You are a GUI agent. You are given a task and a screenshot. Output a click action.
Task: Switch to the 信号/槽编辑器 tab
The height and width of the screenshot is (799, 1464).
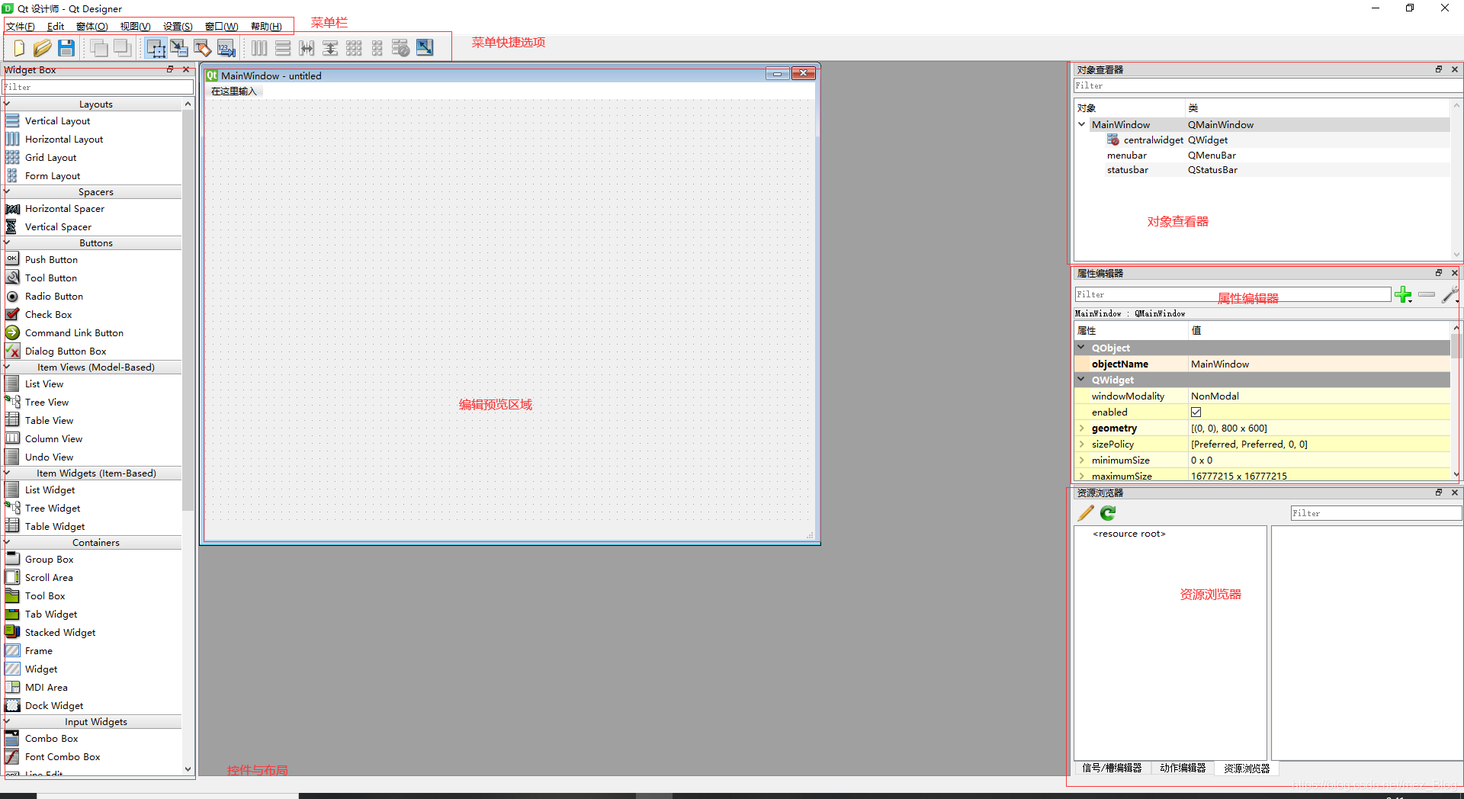pyautogui.click(x=1112, y=769)
